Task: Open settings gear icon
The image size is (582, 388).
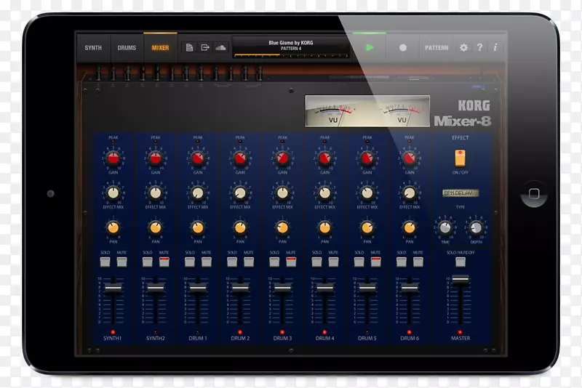Action: pyautogui.click(x=463, y=47)
